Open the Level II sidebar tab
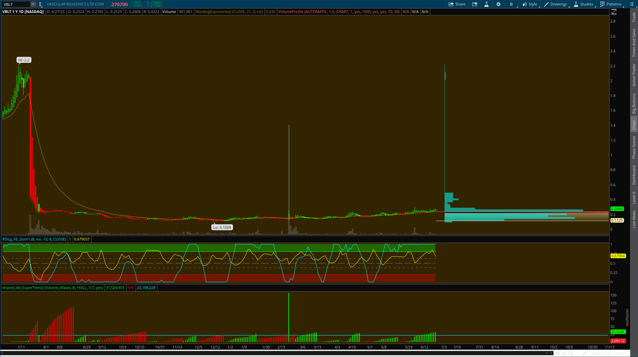This screenshot has height=357, width=638. point(634,198)
